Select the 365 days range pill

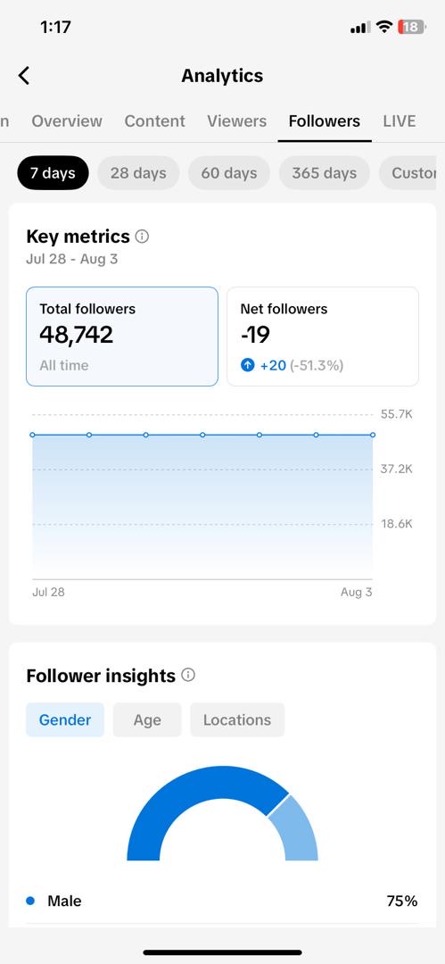[x=324, y=173]
